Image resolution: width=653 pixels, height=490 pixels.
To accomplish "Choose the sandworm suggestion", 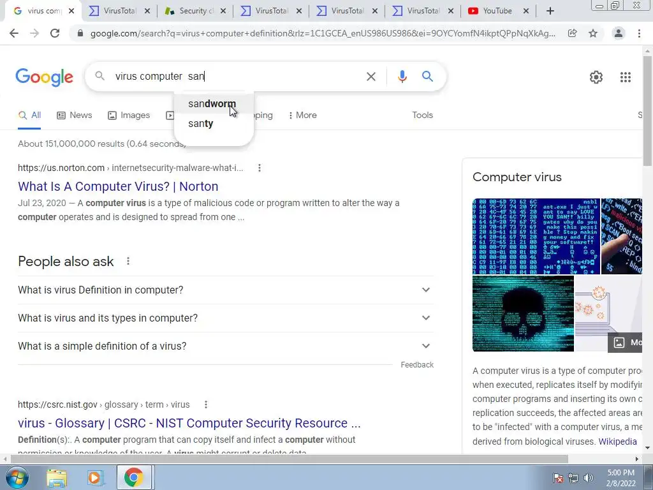I will point(214,104).
